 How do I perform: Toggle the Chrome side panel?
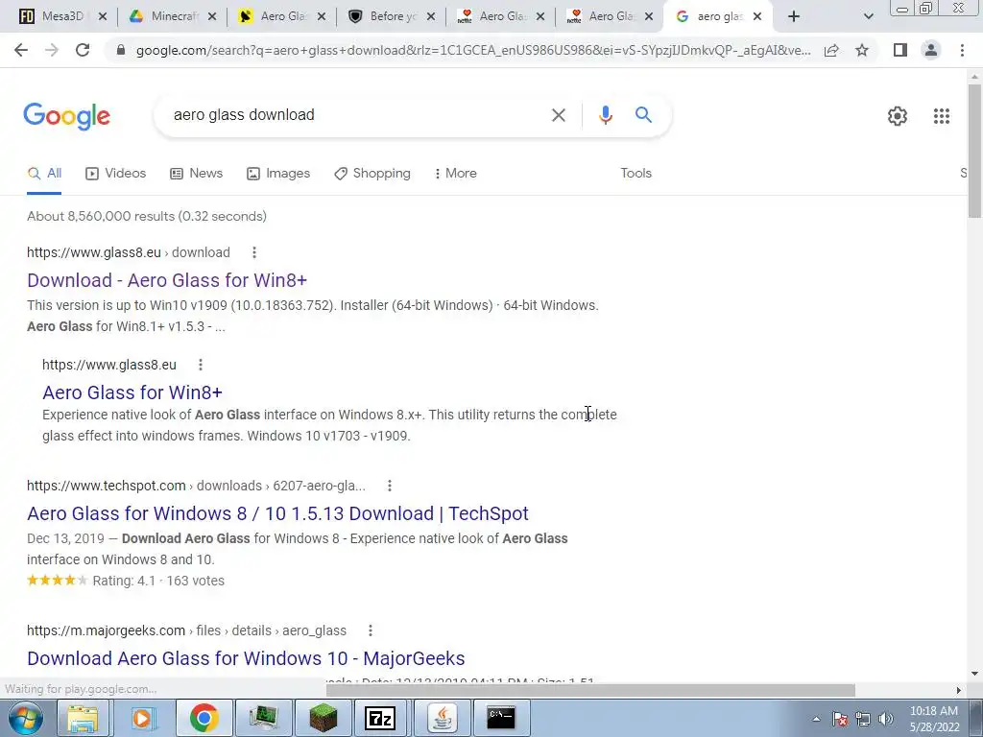click(x=900, y=50)
